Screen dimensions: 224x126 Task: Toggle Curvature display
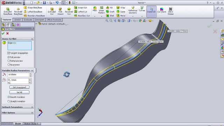162,10
